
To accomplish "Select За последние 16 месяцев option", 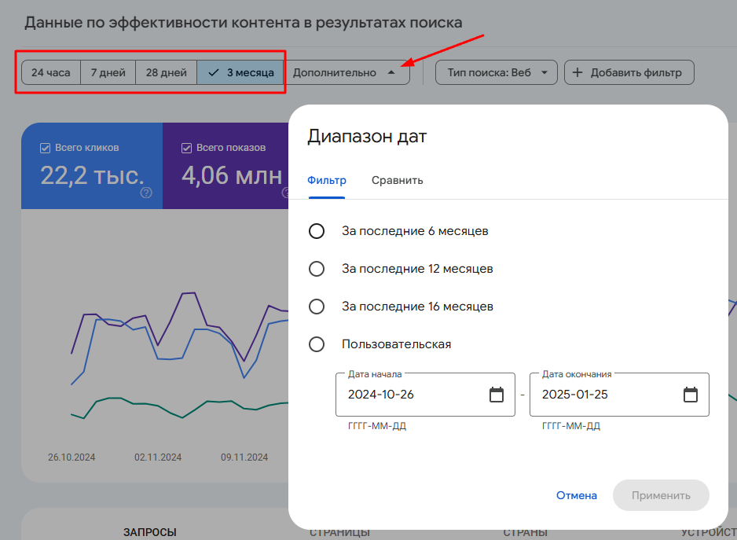I will [317, 307].
